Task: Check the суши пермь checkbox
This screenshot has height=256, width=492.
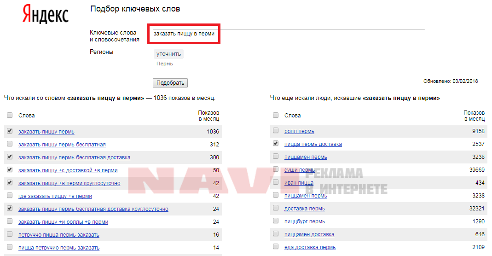Action: (x=276, y=169)
